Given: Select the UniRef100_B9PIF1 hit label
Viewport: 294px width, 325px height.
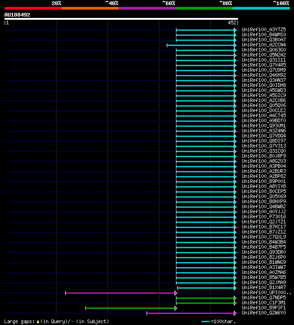Looking at the screenshot, I should pyautogui.click(x=264, y=308).
